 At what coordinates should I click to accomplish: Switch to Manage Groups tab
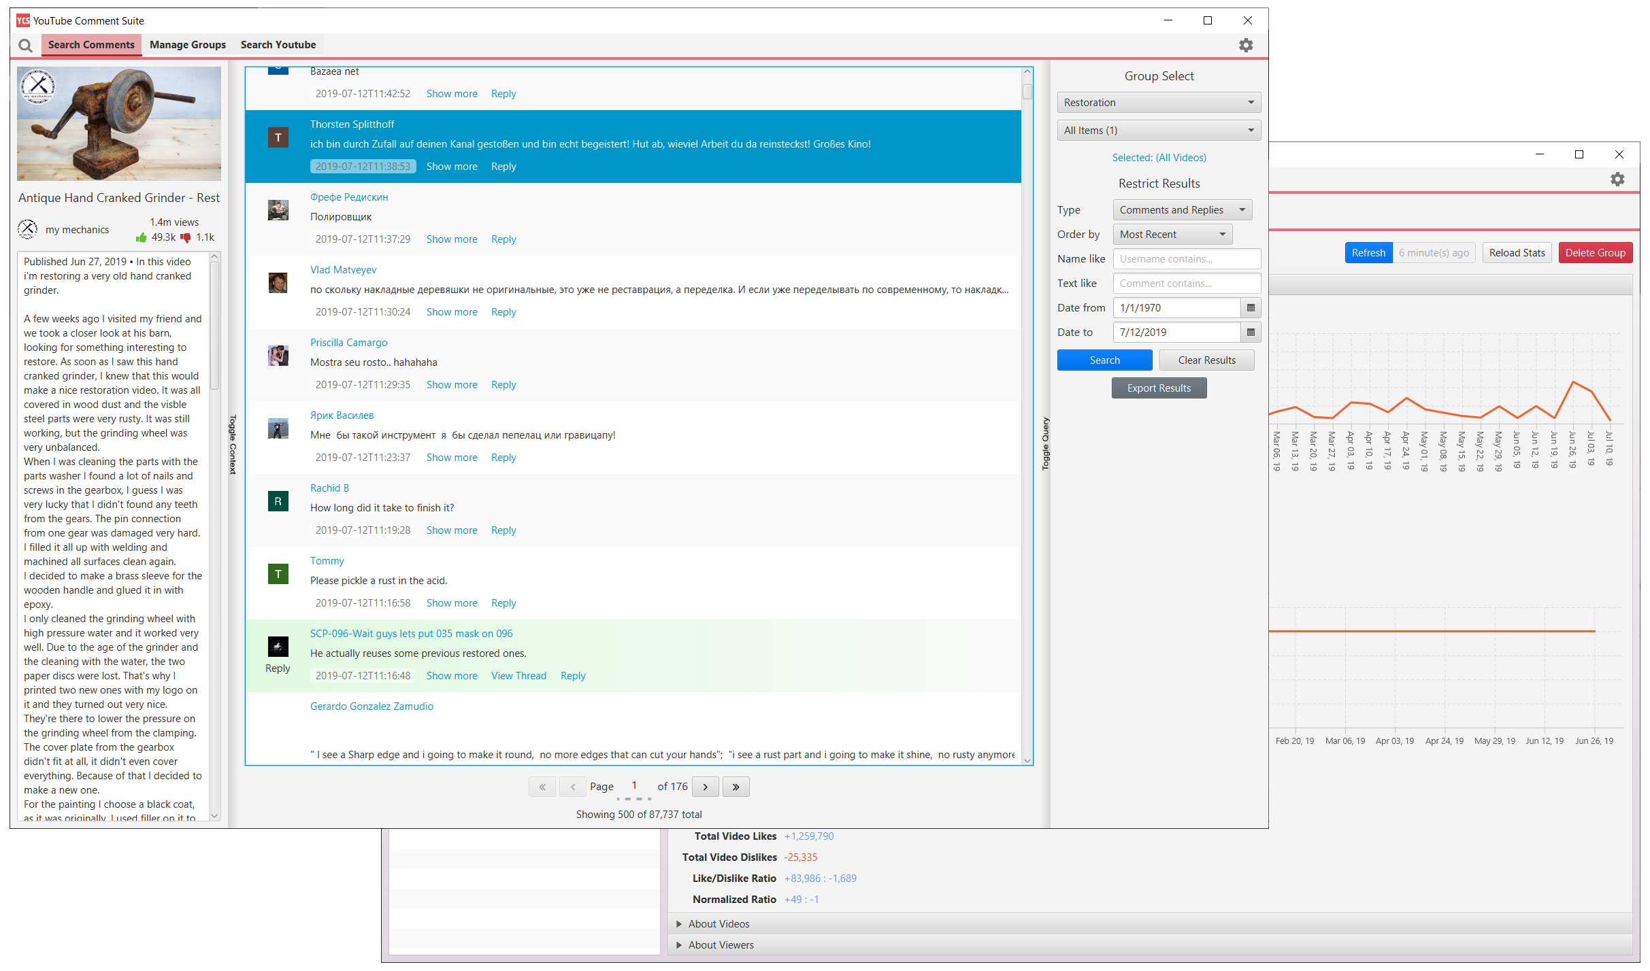[x=188, y=45]
